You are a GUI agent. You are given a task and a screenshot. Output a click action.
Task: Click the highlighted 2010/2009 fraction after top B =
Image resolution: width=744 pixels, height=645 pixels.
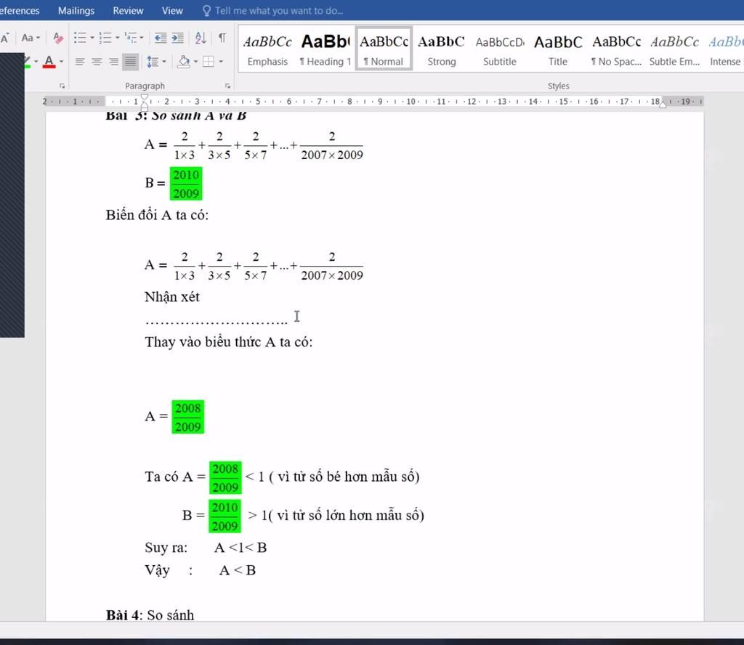pyautogui.click(x=186, y=184)
